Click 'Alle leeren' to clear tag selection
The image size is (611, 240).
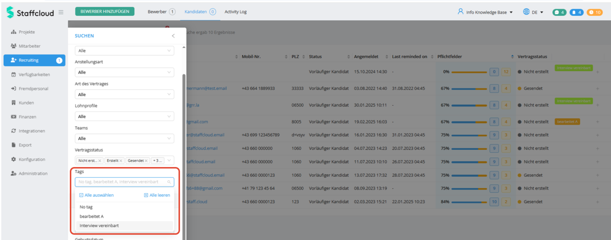(157, 195)
